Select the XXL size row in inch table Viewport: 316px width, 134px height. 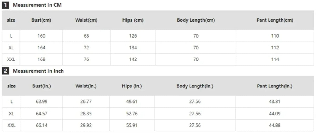(x=158, y=125)
